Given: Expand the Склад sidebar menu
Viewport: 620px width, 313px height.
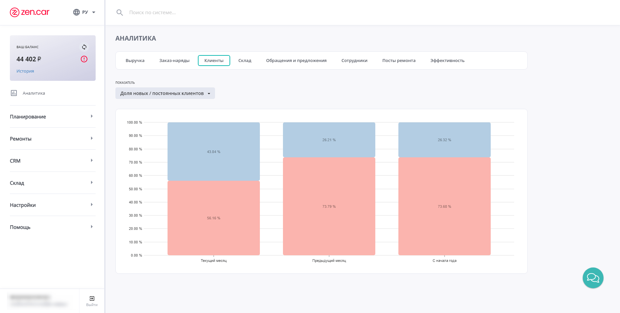Looking at the screenshot, I should tap(53, 183).
